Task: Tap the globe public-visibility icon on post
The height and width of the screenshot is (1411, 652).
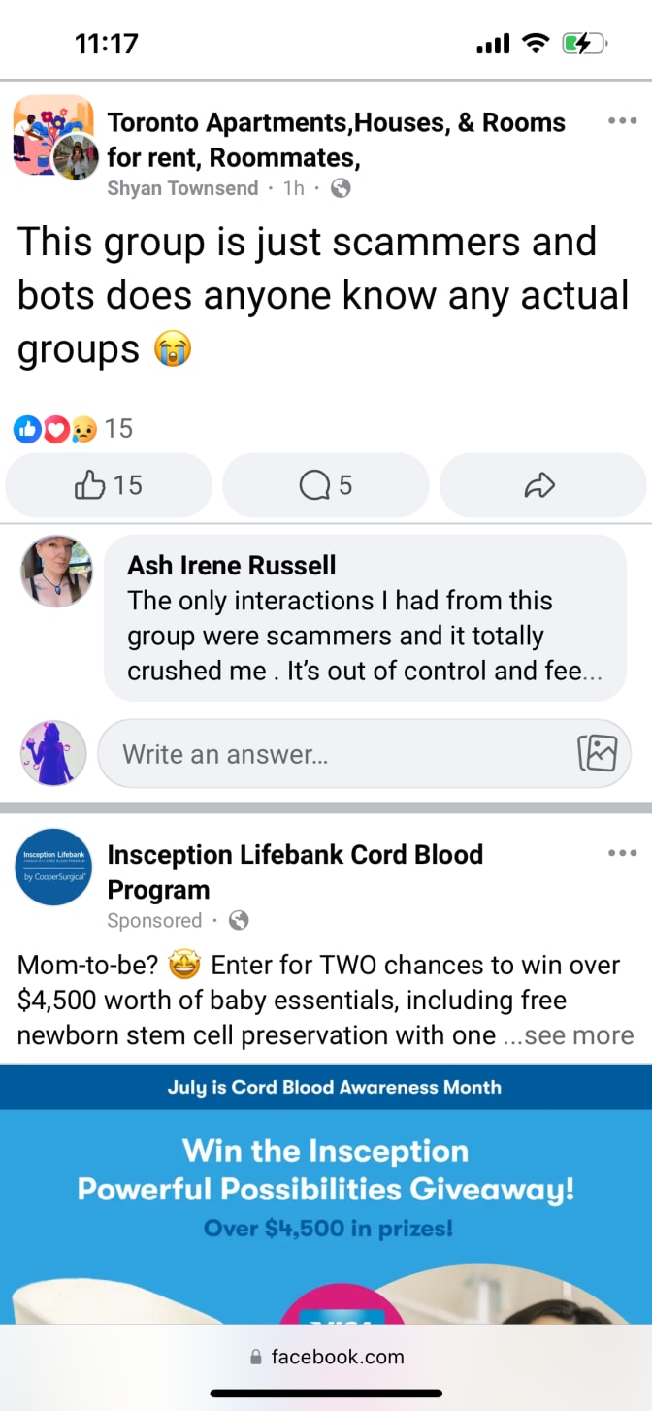Action: pos(341,188)
